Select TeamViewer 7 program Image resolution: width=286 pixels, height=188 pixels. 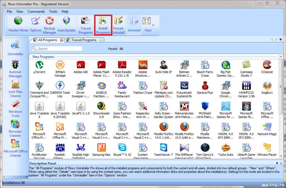point(163,150)
